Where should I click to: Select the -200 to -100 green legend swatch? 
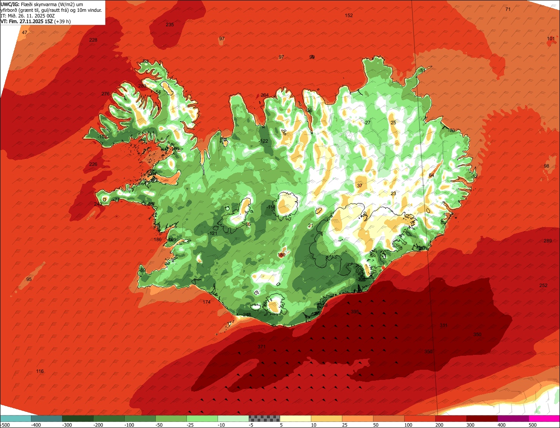109,418
